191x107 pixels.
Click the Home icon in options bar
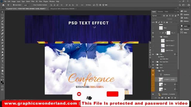click(3, 5)
